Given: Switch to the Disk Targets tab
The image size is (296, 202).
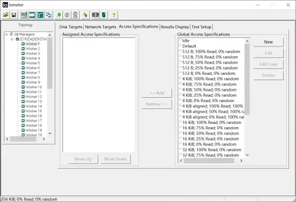Looking at the screenshot, I should pyautogui.click(x=71, y=27).
